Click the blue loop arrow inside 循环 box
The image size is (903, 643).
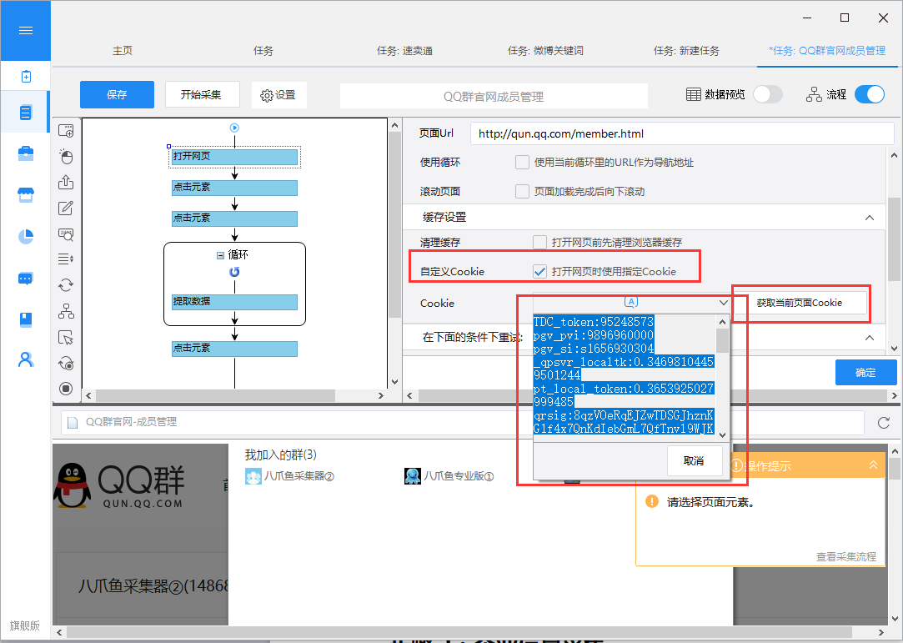pos(234,272)
